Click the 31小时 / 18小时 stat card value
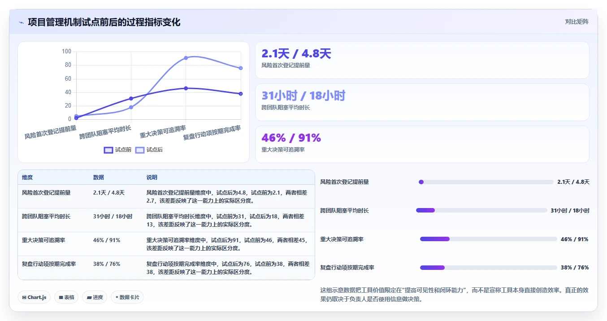The height and width of the screenshot is (321, 607). pos(303,95)
